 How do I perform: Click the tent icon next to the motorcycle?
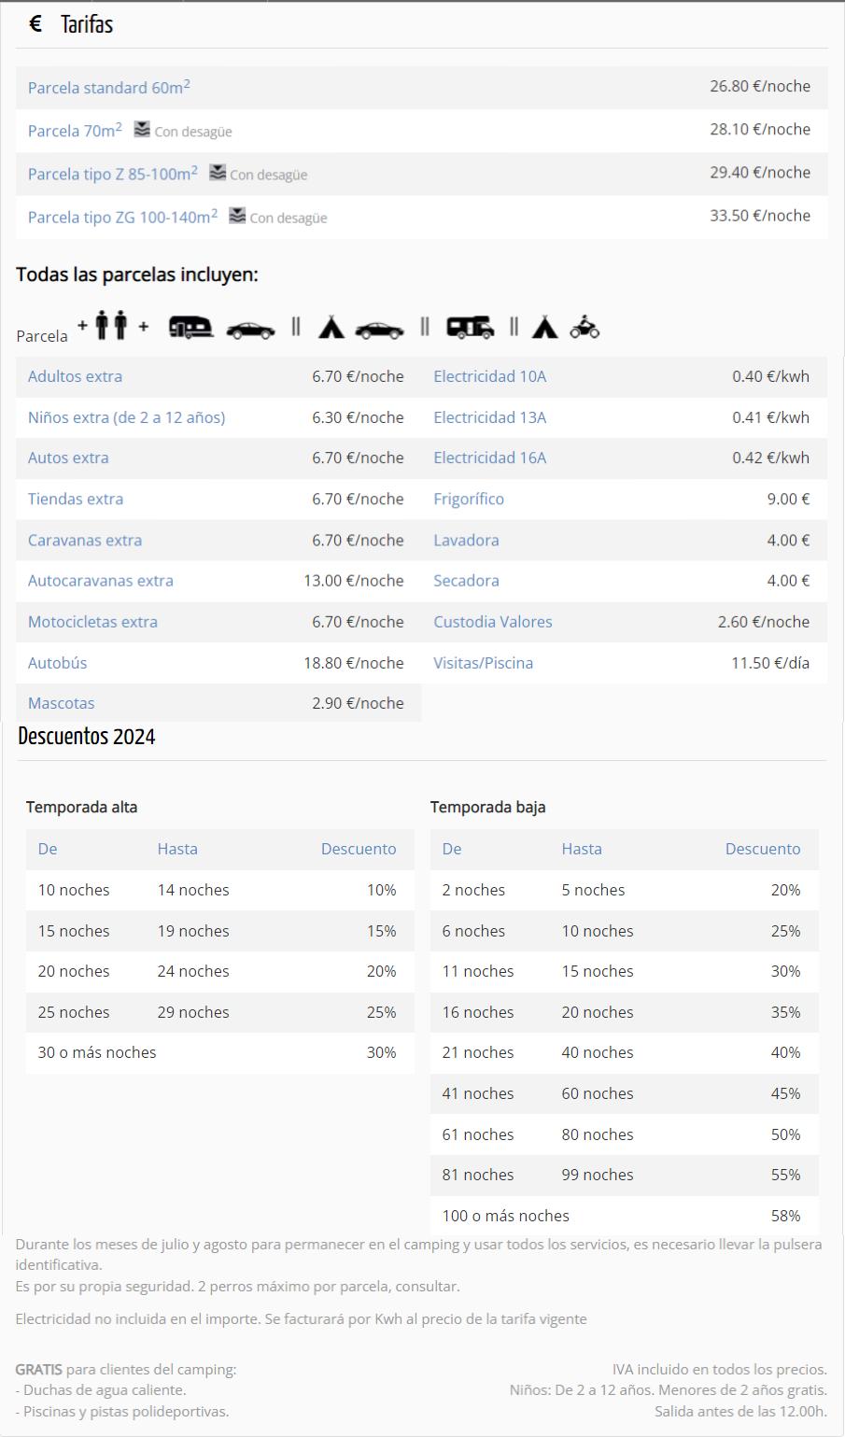pos(545,327)
